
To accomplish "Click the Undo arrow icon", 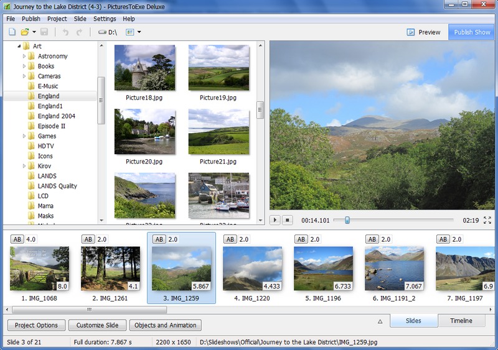I will coord(65,32).
